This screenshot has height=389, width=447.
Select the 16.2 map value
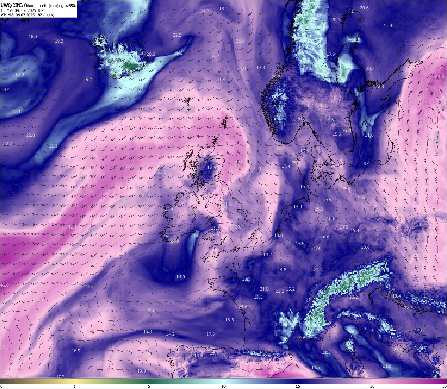coord(333,120)
